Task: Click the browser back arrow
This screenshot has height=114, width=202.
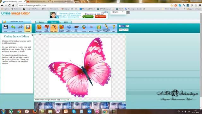Action: pos(2,5)
